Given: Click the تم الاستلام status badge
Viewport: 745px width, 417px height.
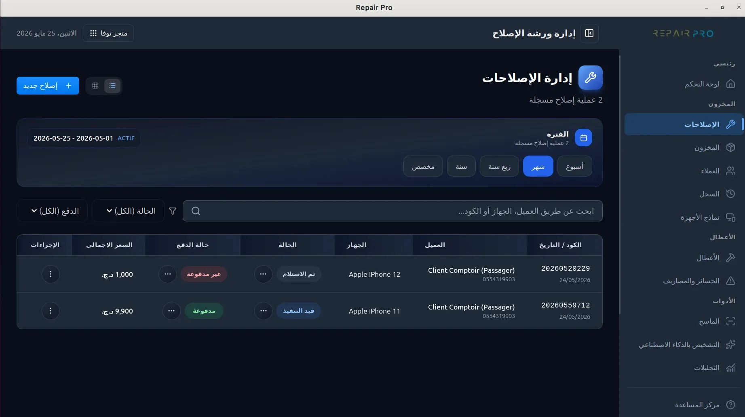Looking at the screenshot, I should (299, 274).
